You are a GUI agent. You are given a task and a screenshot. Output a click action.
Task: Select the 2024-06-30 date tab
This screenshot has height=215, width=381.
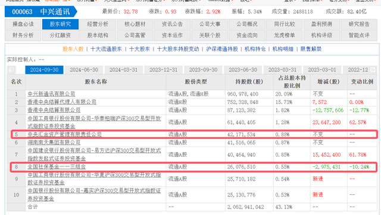(84, 70)
